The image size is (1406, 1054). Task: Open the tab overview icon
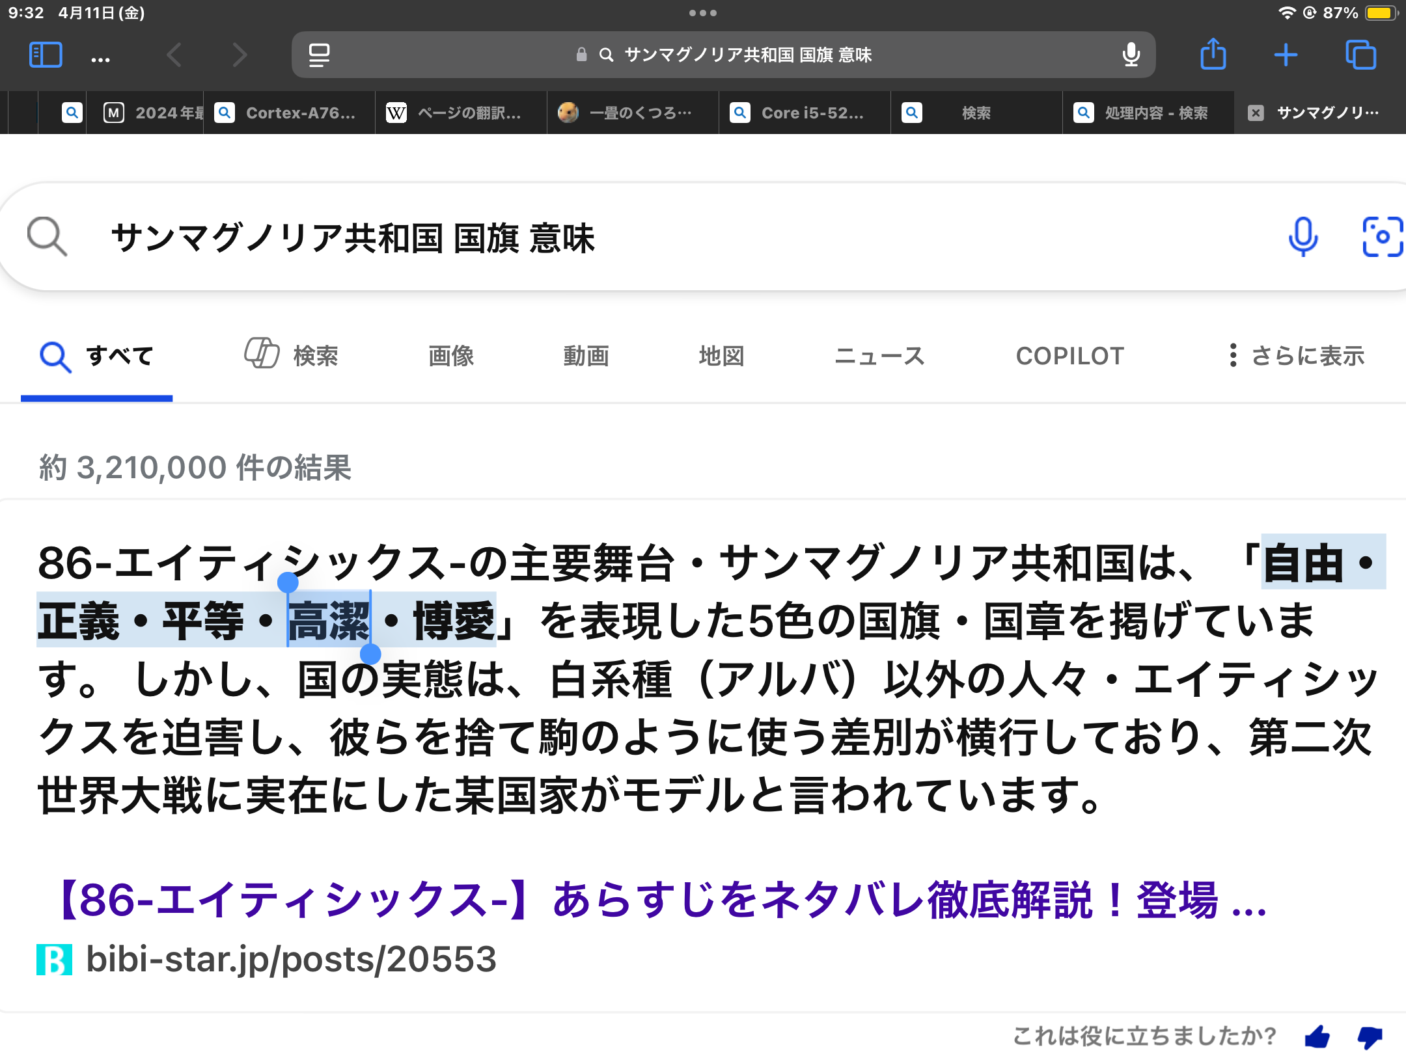[x=1360, y=55]
